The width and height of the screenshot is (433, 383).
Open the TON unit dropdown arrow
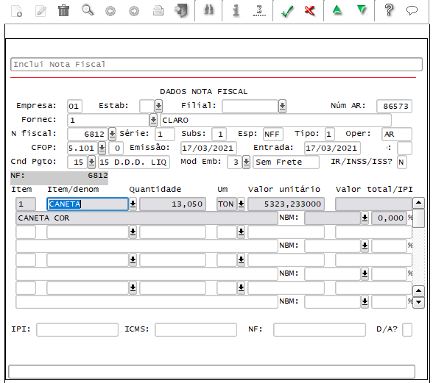[x=241, y=204]
